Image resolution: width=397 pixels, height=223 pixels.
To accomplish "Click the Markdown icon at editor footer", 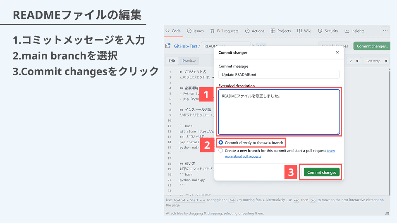I will pos(387,213).
